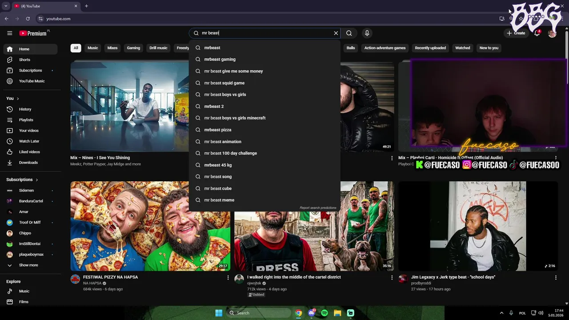Click Report search predictions link
This screenshot has height=320, width=569.
point(318,208)
